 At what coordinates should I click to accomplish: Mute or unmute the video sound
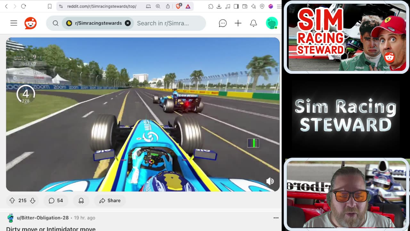click(x=270, y=182)
